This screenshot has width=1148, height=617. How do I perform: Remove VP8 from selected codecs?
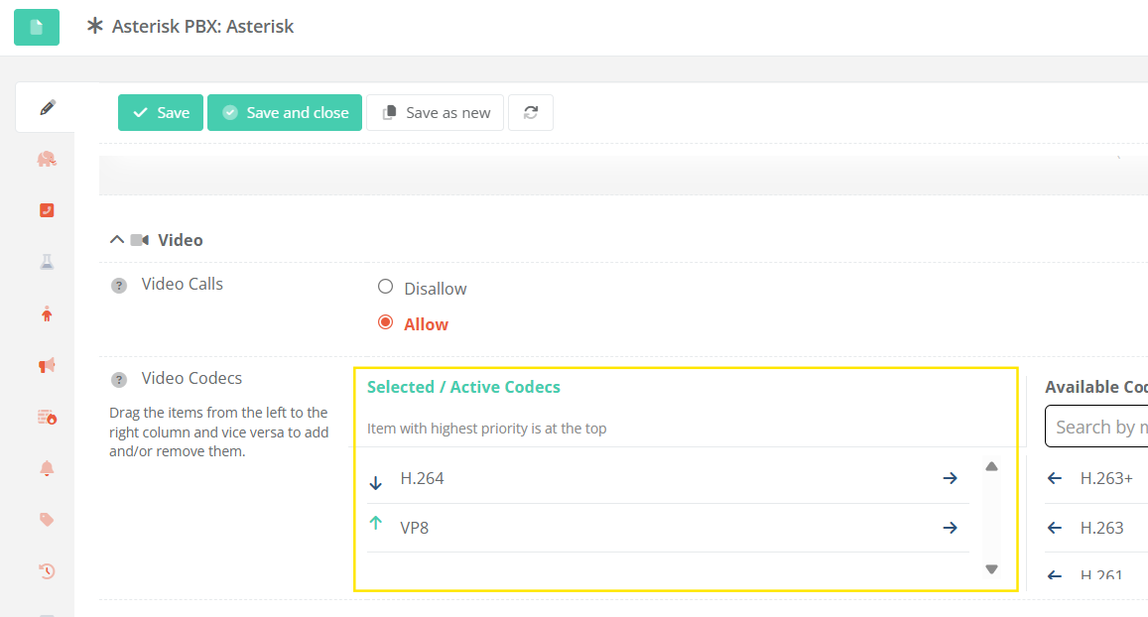[951, 528]
